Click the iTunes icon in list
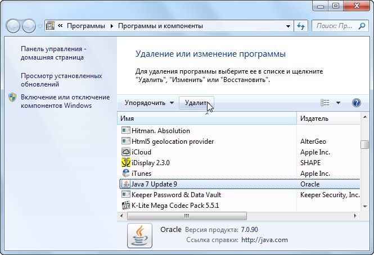 126,174
